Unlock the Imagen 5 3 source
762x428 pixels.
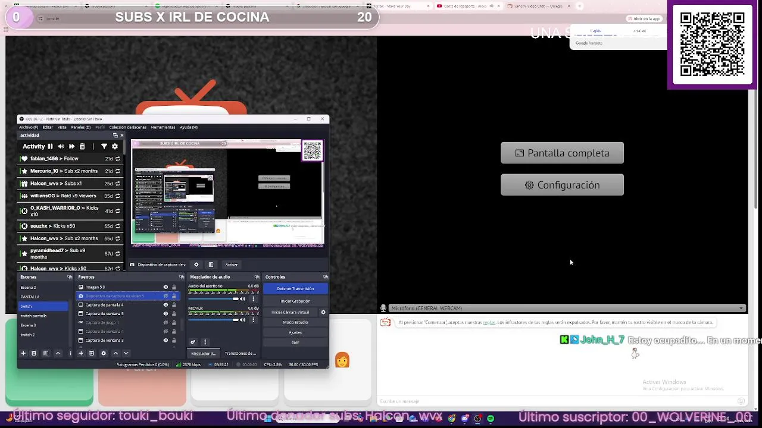[x=174, y=287]
